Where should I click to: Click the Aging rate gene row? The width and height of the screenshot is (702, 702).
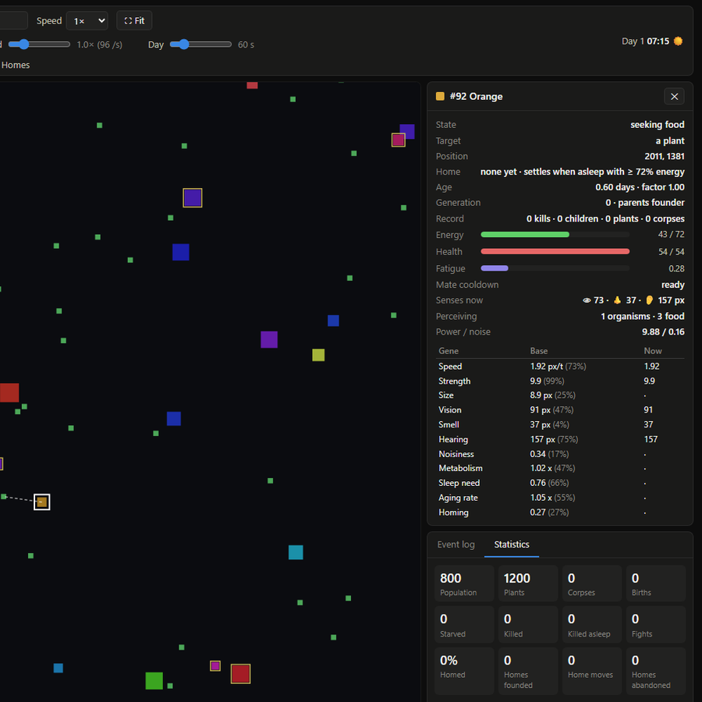click(x=559, y=498)
